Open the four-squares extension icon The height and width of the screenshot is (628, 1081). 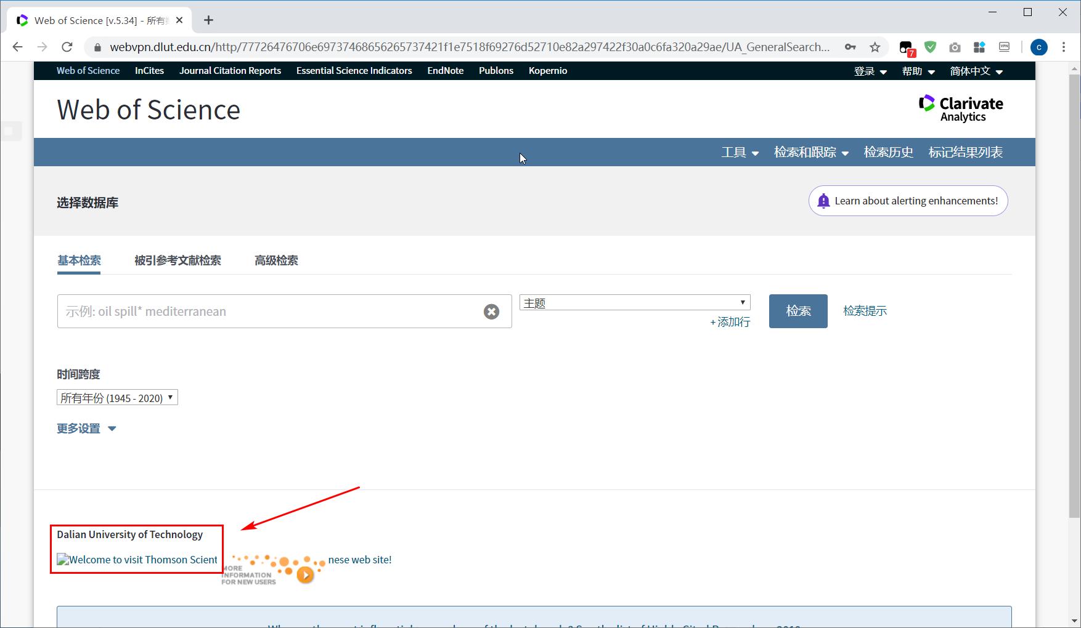979,47
